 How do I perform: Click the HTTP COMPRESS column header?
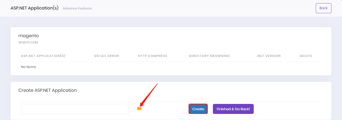click(x=153, y=56)
